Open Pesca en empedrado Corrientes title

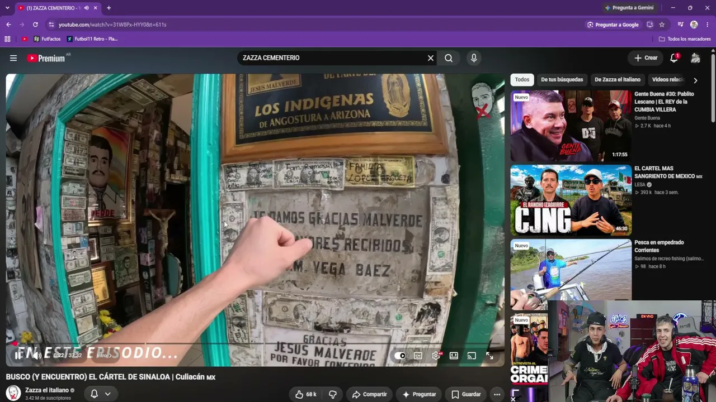click(659, 246)
